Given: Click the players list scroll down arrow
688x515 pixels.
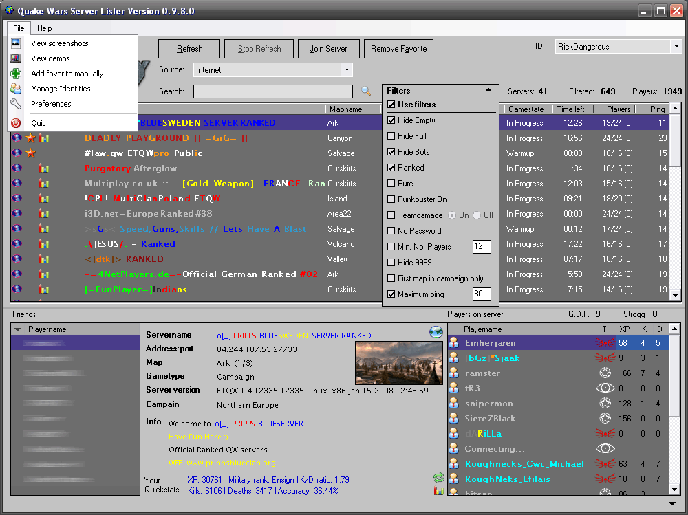Looking at the screenshot, I should [674, 490].
